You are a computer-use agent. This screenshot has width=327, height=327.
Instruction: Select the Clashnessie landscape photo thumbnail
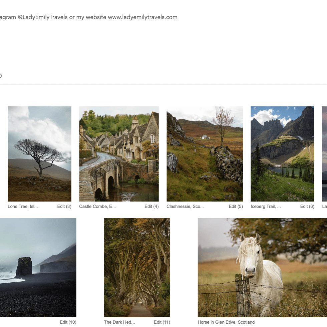[205, 154]
